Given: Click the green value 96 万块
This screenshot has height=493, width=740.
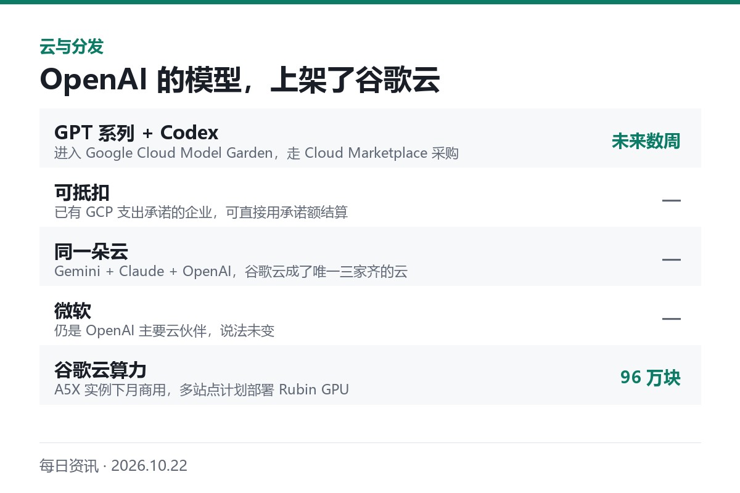Looking at the screenshot, I should 650,378.
